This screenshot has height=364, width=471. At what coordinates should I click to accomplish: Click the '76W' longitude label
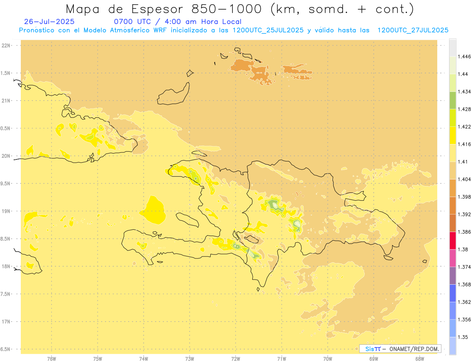51,359
